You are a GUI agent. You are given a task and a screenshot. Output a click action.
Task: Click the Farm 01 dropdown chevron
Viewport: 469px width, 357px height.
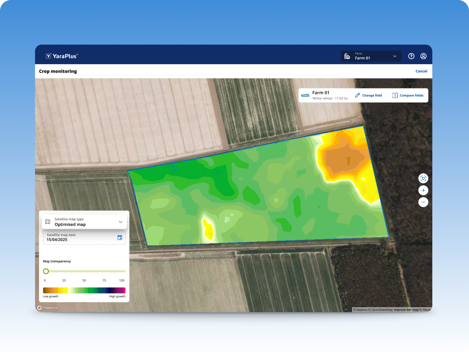click(395, 56)
